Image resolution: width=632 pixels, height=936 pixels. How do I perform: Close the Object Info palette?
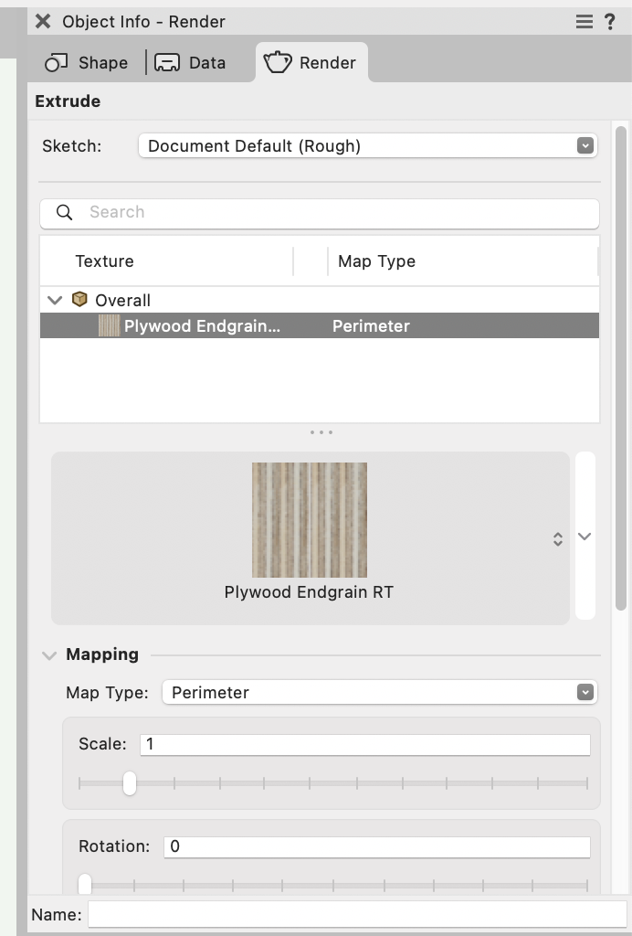pos(43,21)
